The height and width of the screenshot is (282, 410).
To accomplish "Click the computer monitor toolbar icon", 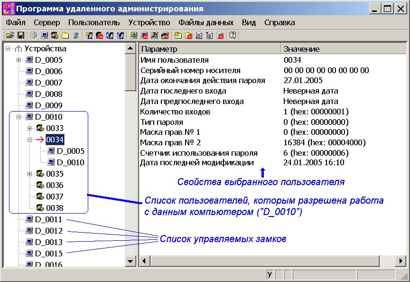I will 44,35.
